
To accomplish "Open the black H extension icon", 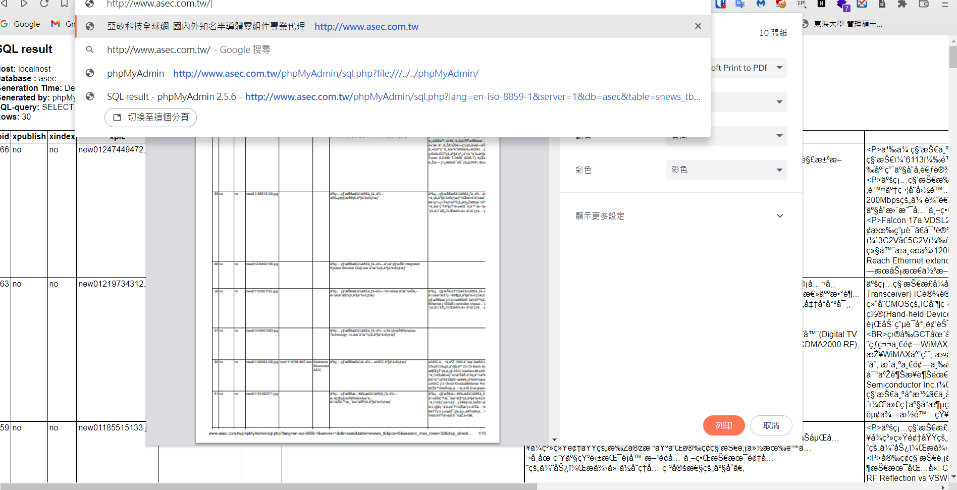I will [x=821, y=4].
